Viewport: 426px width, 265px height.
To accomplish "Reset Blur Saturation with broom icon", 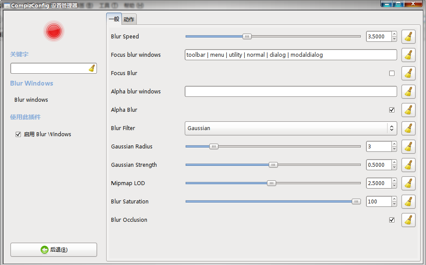I will [x=409, y=201].
